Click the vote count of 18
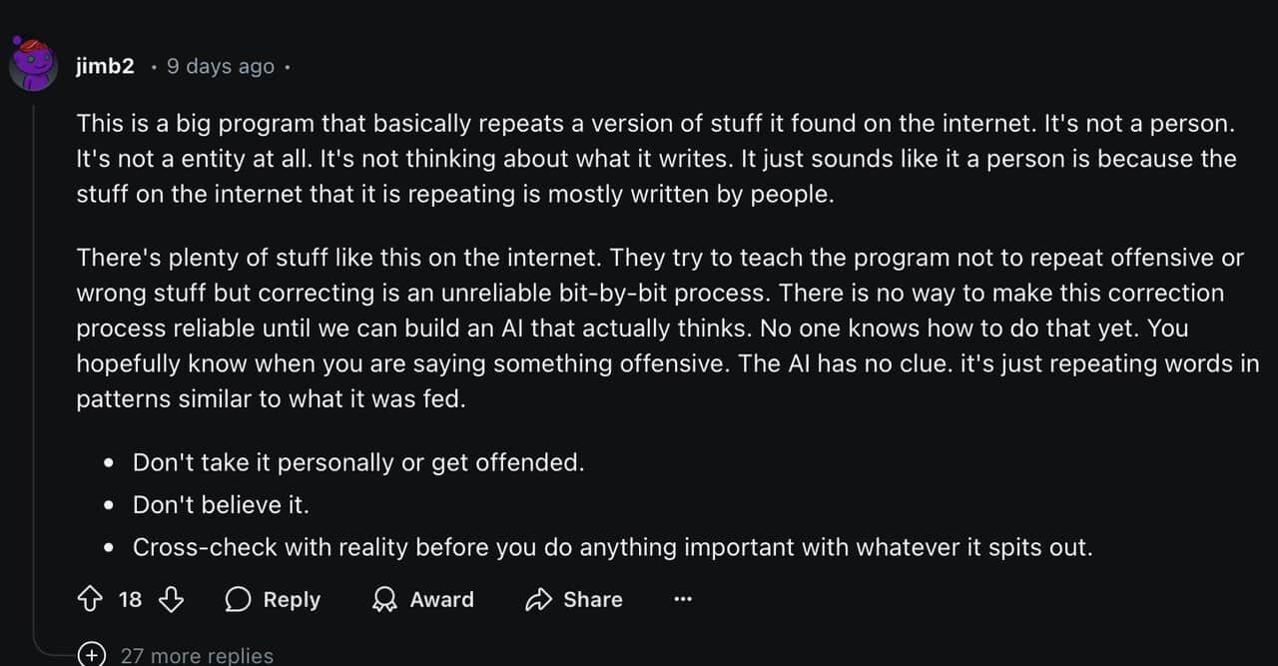Image resolution: width=1278 pixels, height=666 pixels. coord(130,599)
